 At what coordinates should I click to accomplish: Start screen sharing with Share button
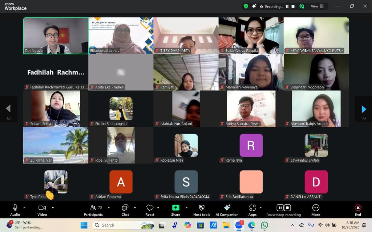pos(175,208)
